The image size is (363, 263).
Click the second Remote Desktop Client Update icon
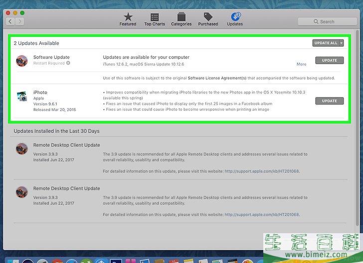(22, 192)
